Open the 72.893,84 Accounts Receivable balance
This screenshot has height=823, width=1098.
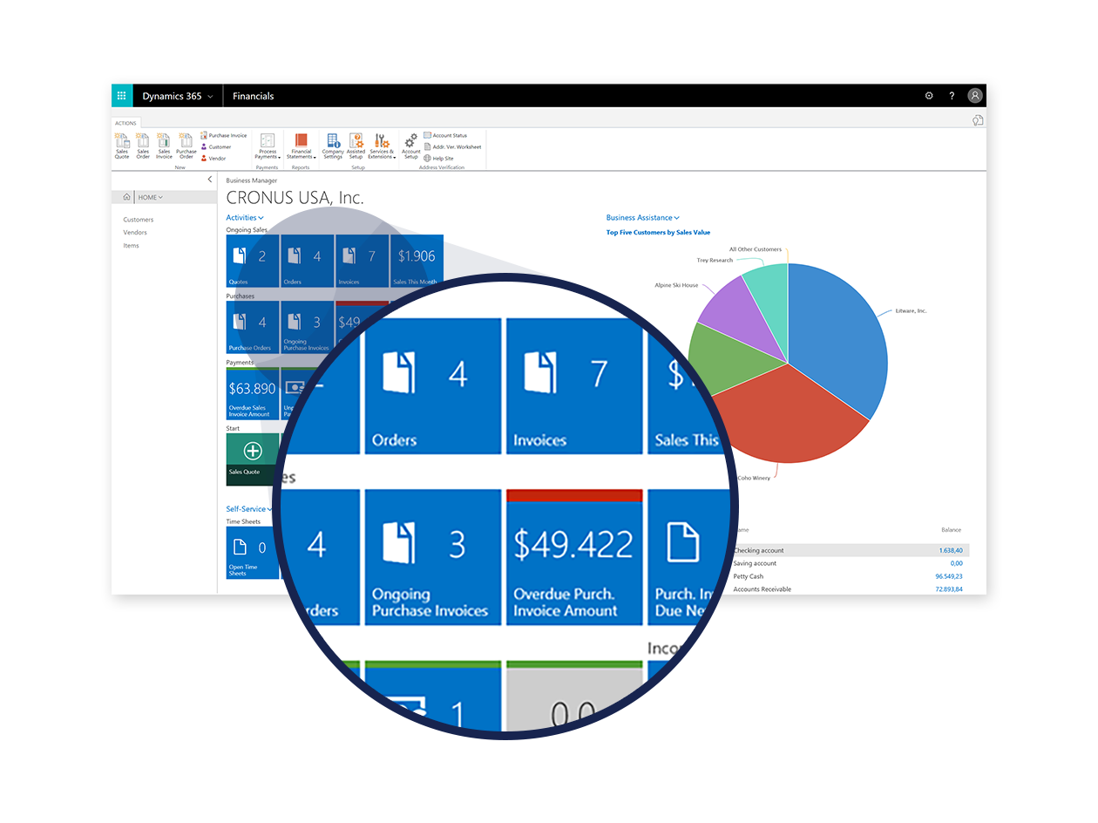pos(948,590)
